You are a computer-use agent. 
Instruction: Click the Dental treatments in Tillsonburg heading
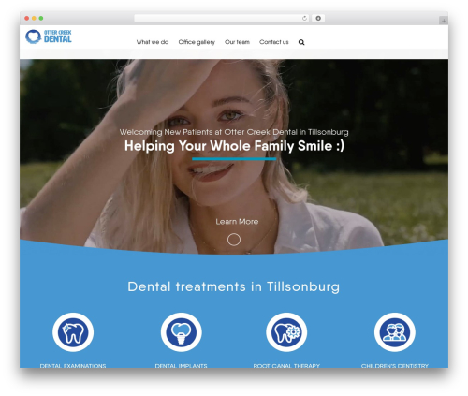click(x=234, y=286)
